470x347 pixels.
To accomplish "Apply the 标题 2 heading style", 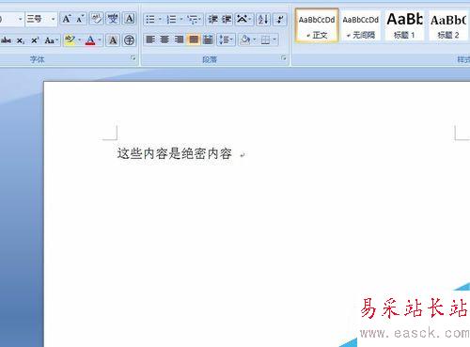I will point(448,25).
